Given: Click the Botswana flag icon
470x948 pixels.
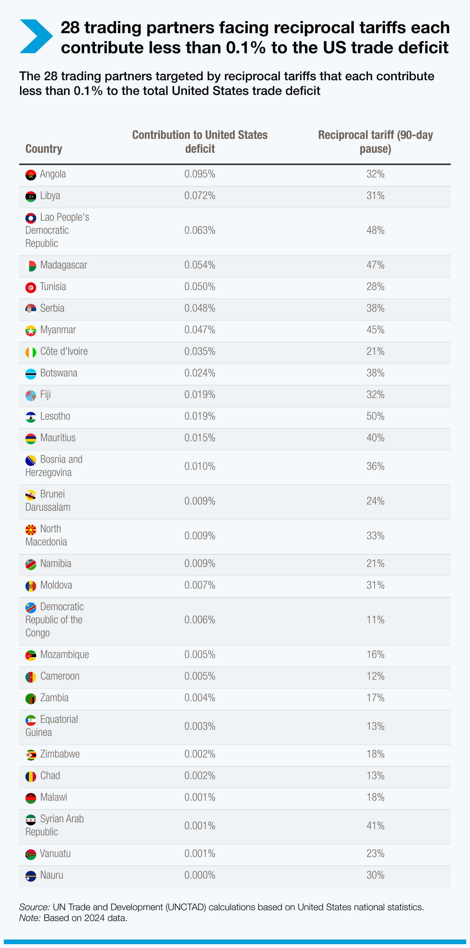Looking at the screenshot, I should (x=31, y=374).
